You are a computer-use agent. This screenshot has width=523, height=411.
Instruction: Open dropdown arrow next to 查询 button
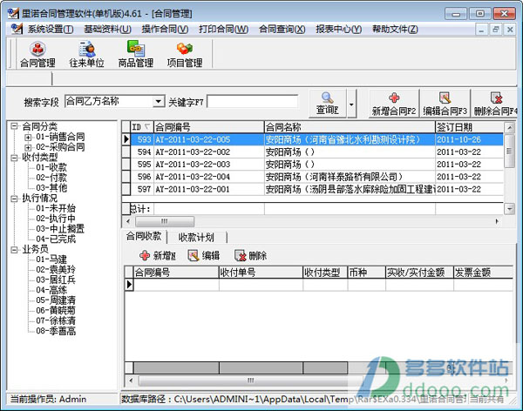(x=351, y=104)
